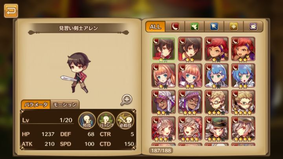
Task: Select the 必殺技 special move icon
Action: (x=125, y=121)
